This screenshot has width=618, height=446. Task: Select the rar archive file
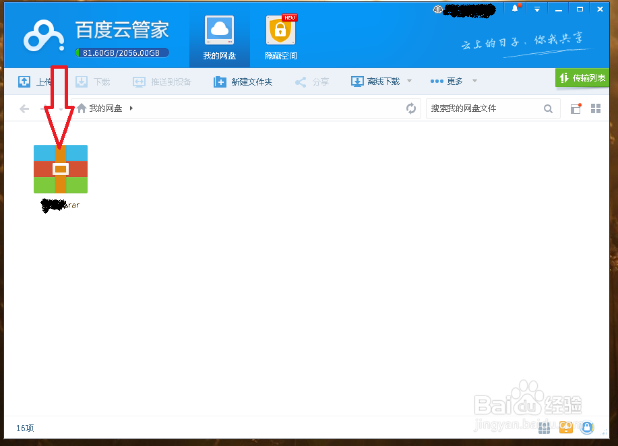pos(61,179)
